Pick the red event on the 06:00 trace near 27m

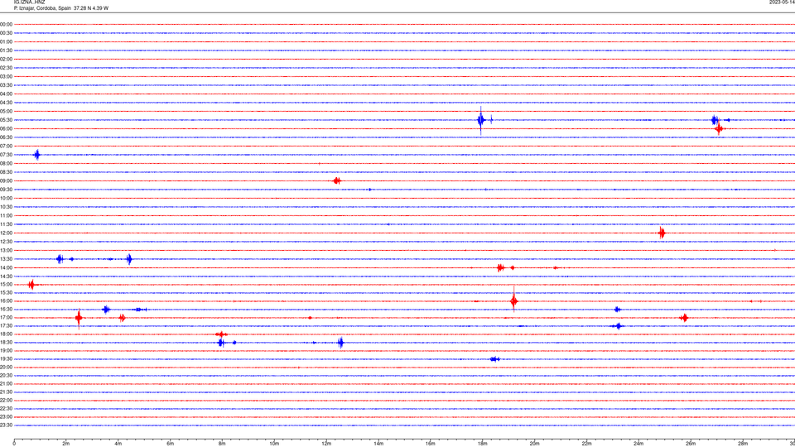coord(719,129)
